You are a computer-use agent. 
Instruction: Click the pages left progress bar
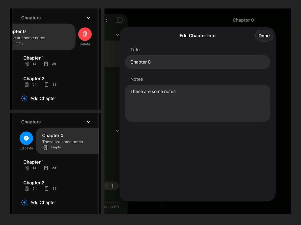[x=112, y=202]
